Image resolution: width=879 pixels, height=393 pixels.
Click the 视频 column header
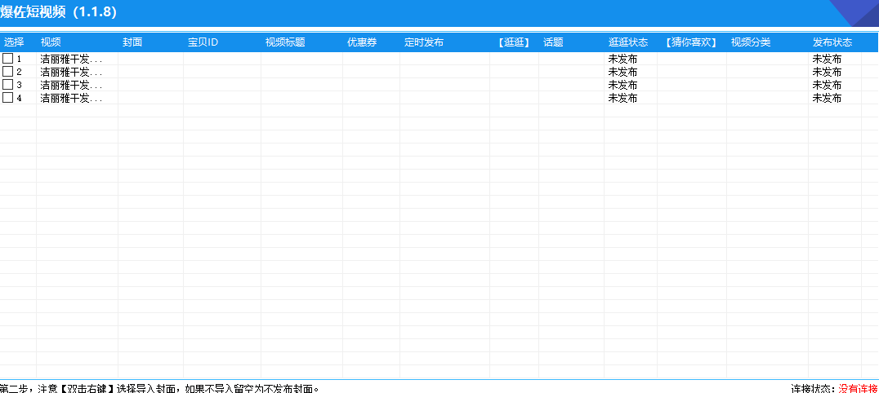pos(51,42)
